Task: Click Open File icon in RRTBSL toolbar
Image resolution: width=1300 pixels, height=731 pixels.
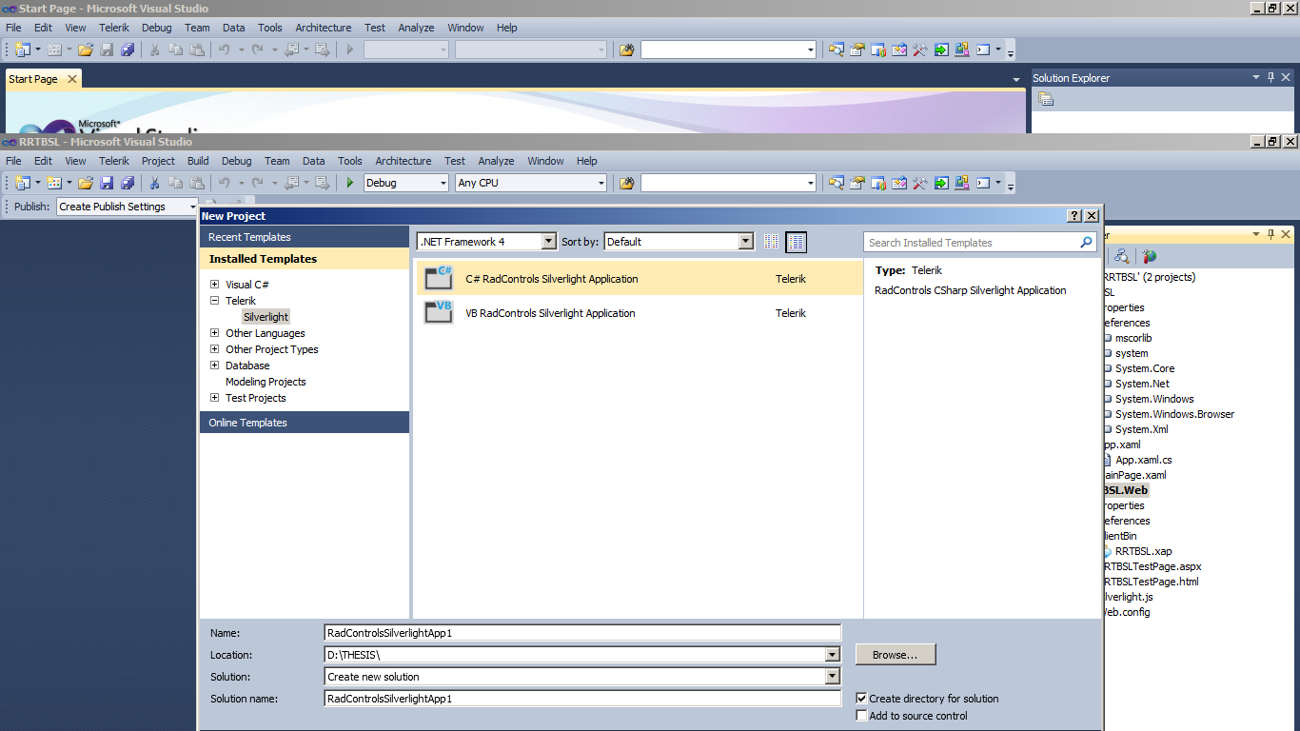Action: coord(86,183)
